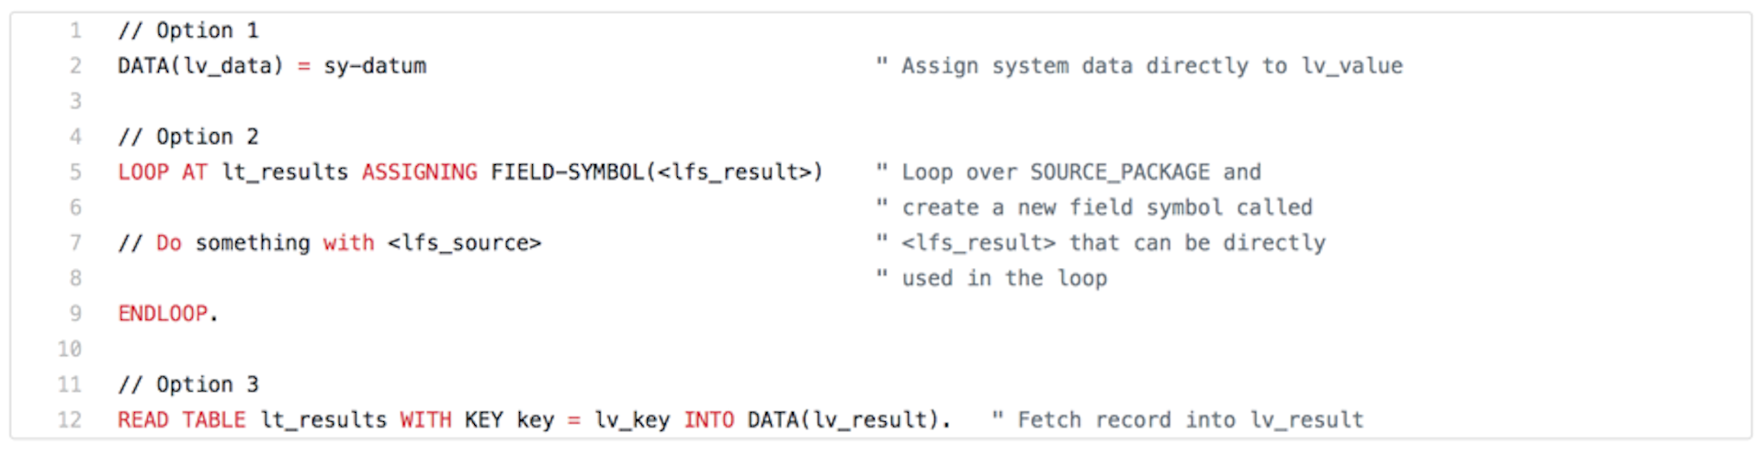
Task: Click sy-datum in line 2
Action: tap(375, 66)
